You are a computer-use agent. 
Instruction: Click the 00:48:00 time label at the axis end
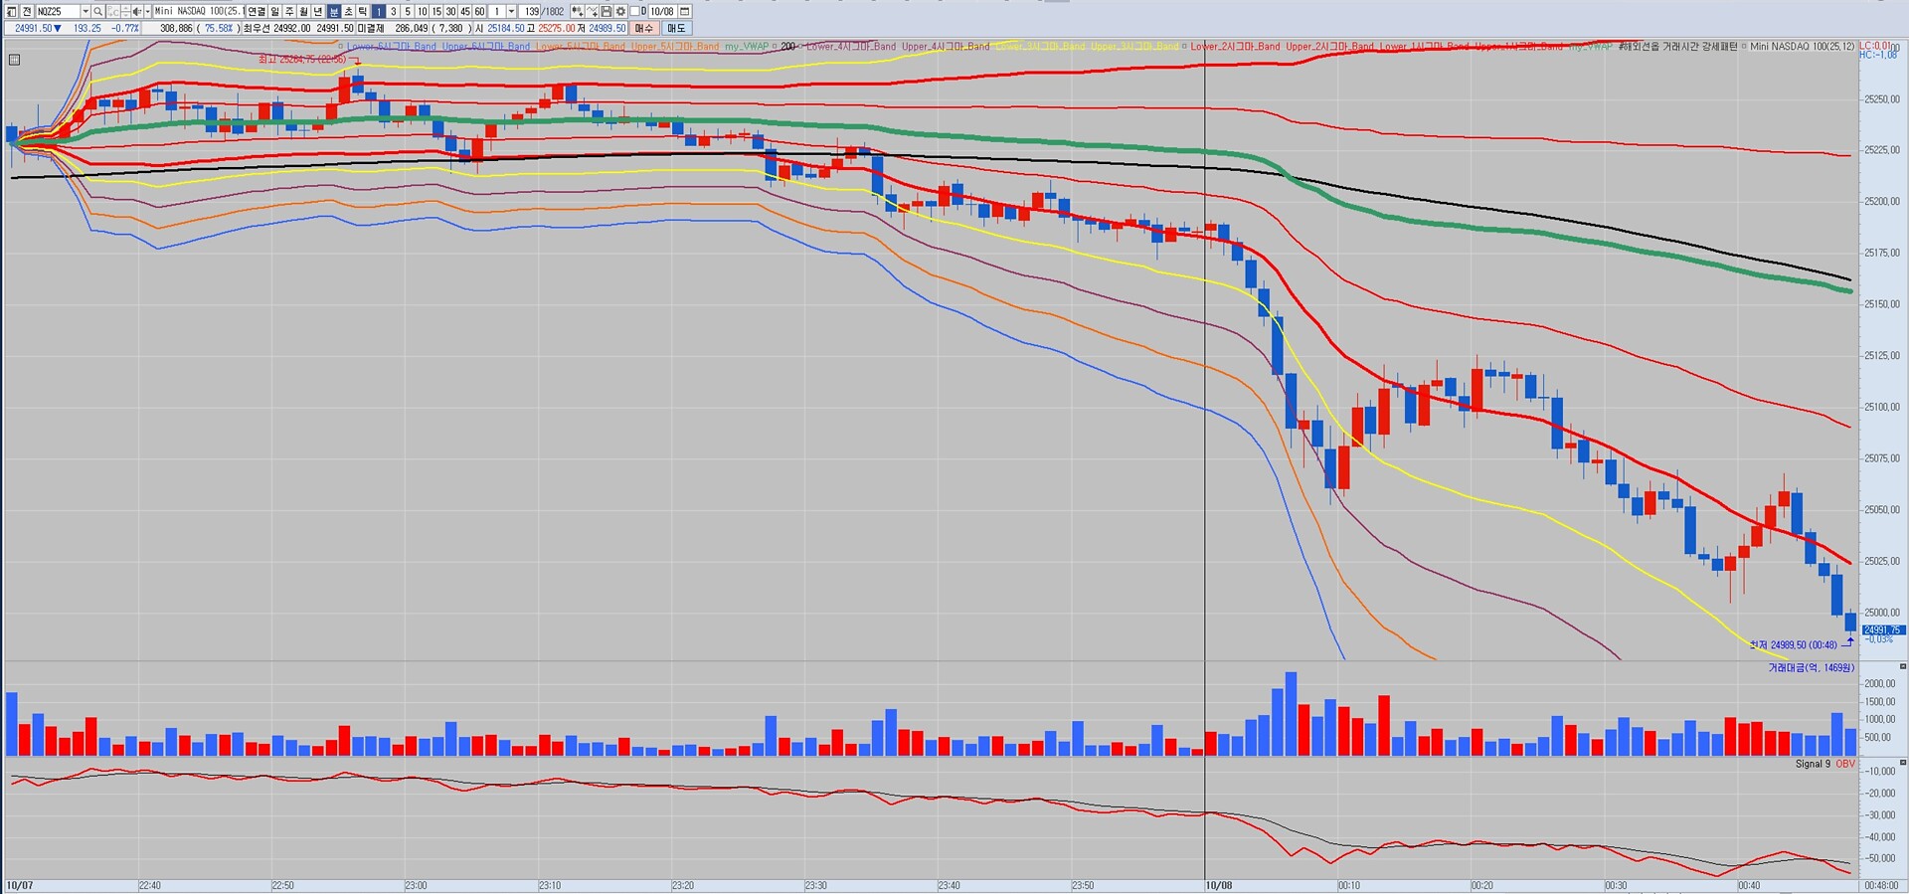[x=1881, y=885]
